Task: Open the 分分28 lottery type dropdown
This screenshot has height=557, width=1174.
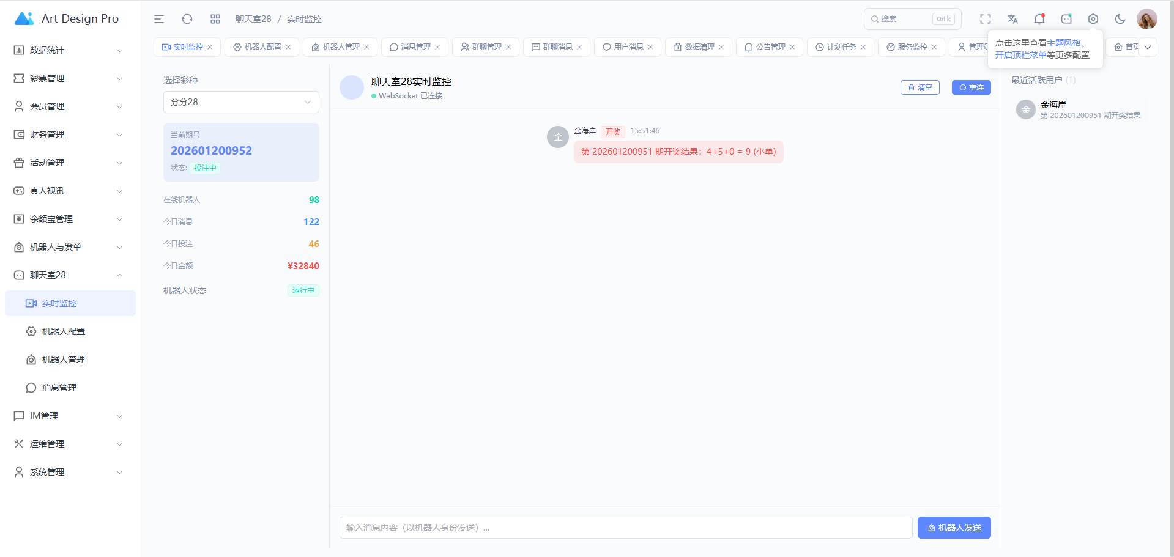Action: (241, 102)
